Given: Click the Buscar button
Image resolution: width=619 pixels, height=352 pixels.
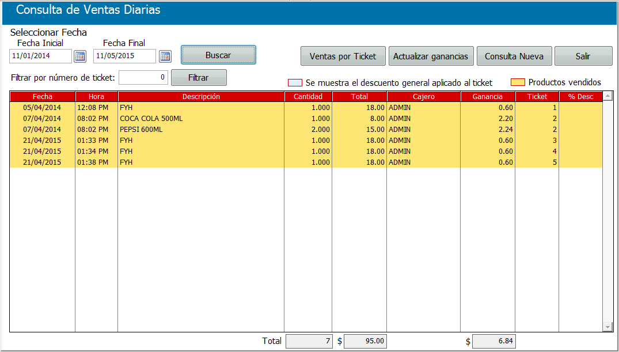Looking at the screenshot, I should click(x=218, y=55).
